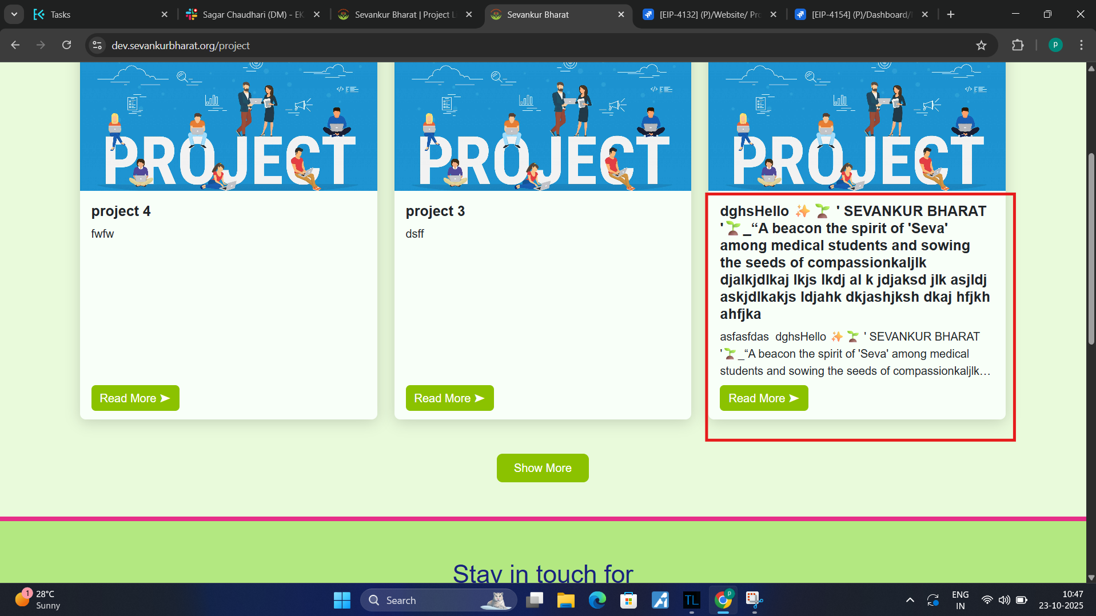View site information icon in address bar
The height and width of the screenshot is (616, 1096).
coord(98,46)
